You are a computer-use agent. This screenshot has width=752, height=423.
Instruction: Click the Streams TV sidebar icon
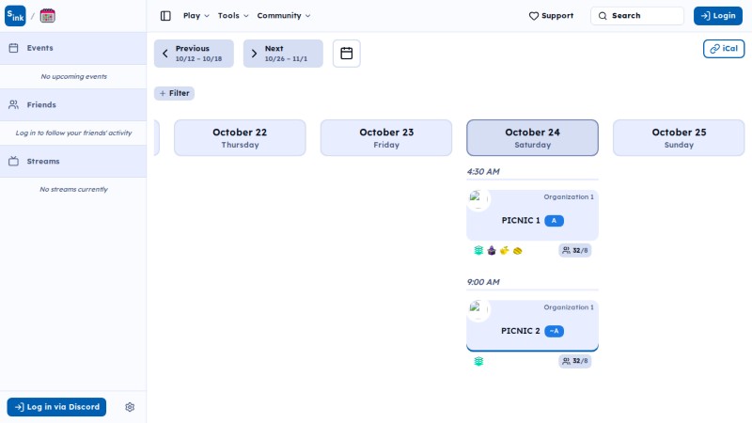coord(13,161)
